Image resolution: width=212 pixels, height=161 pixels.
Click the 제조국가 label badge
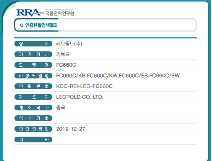pyautogui.click(x=33, y=108)
